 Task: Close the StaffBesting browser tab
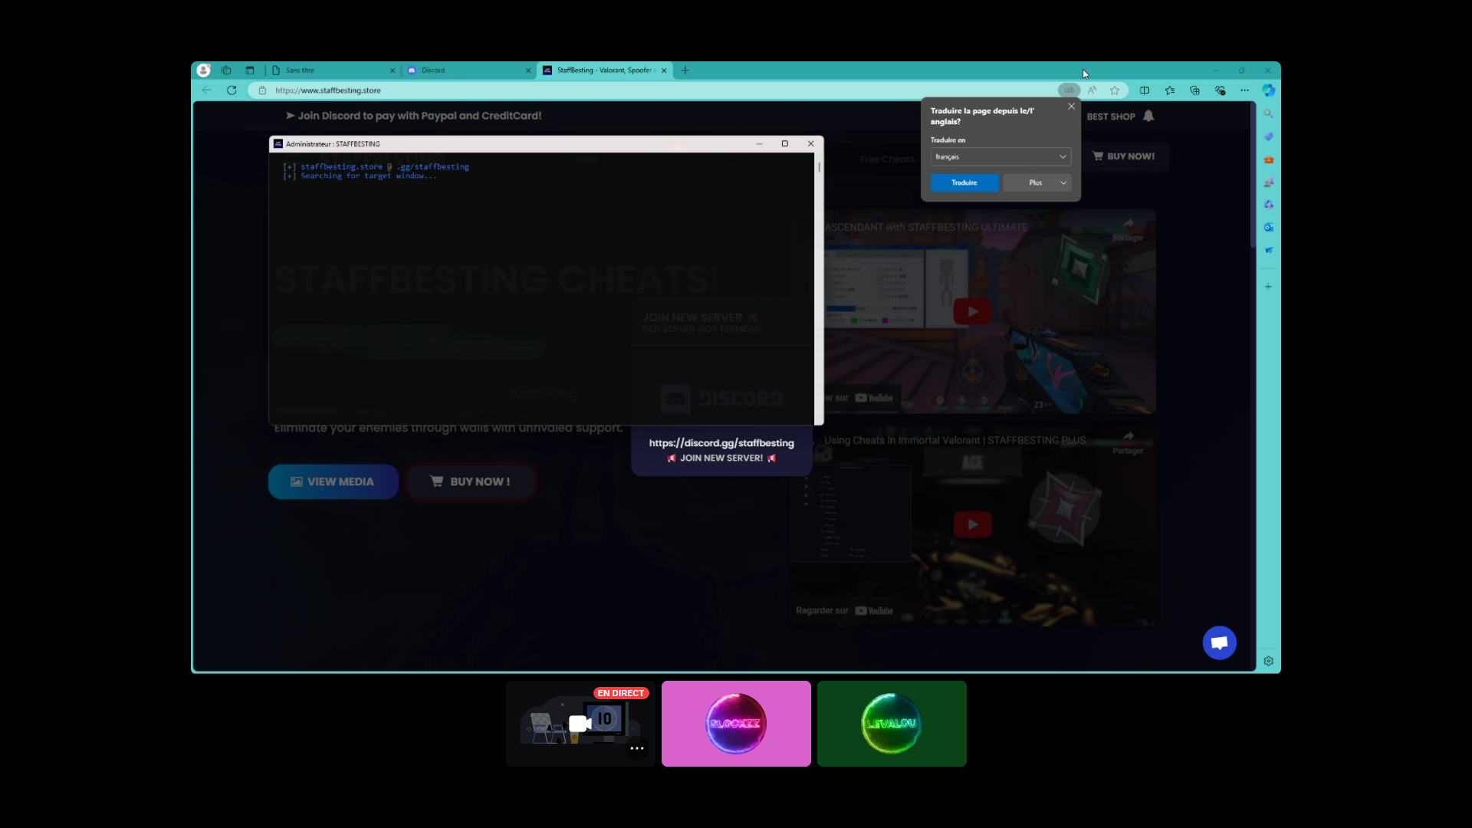(664, 71)
